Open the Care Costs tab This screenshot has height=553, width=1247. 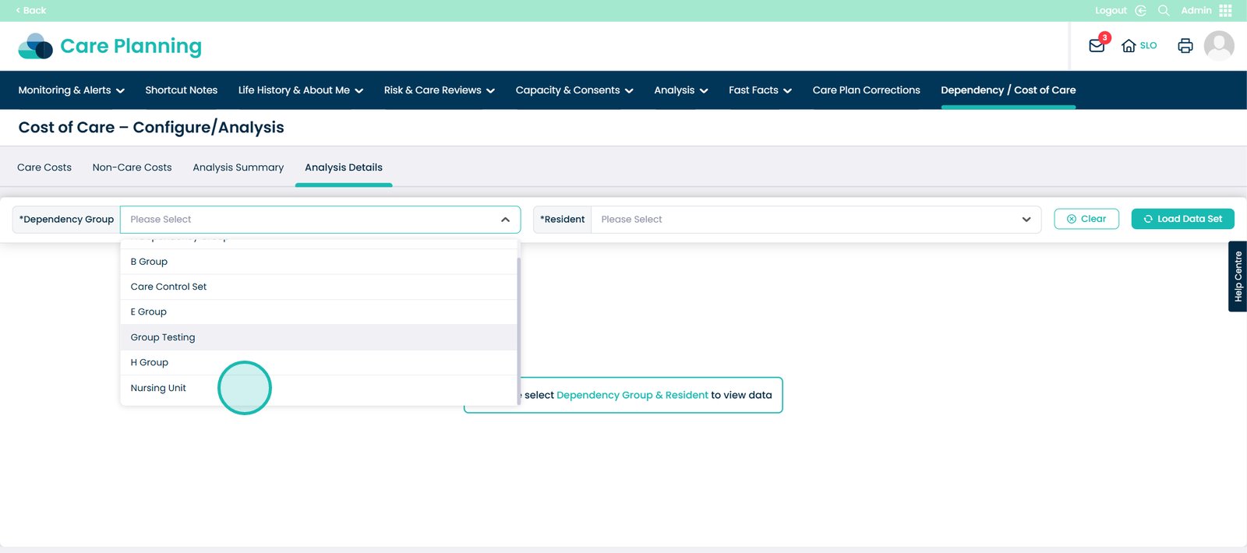pyautogui.click(x=44, y=167)
